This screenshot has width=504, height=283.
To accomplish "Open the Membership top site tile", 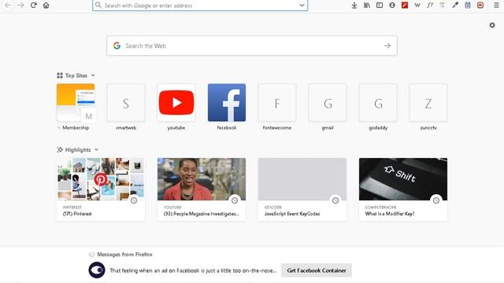I will (76, 107).
